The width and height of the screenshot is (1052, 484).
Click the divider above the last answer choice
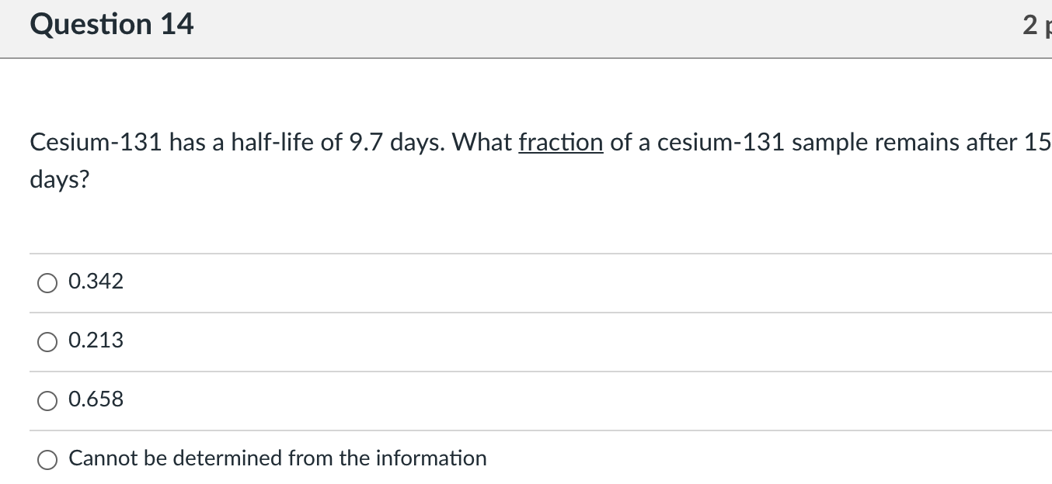pos(526,430)
